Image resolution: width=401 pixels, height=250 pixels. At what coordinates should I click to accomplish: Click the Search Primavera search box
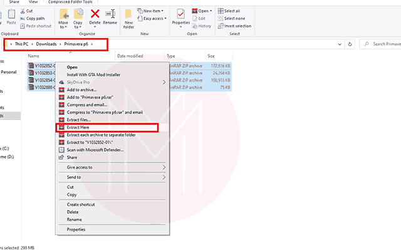(380, 44)
